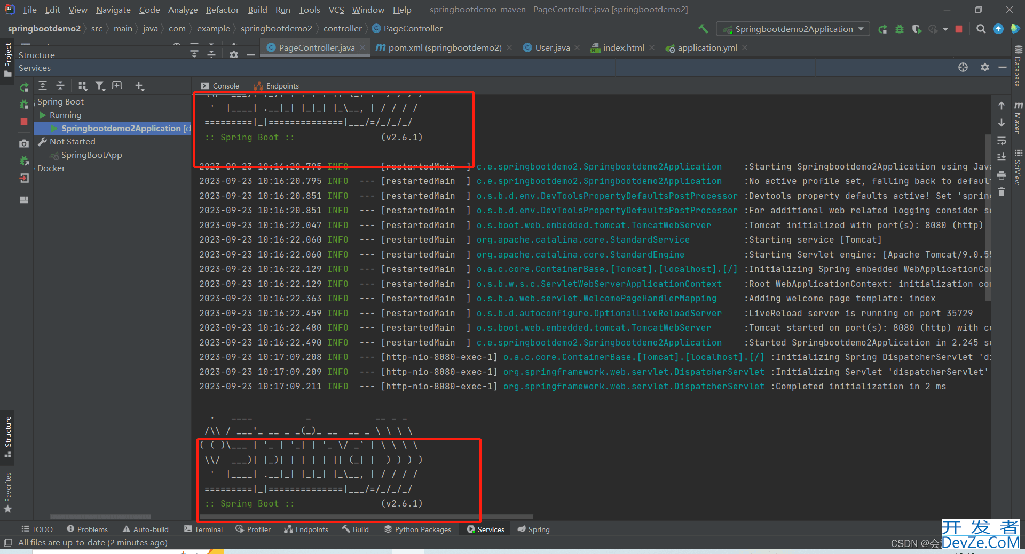Click the Run with Coverage icon
This screenshot has width=1025, height=554.
[x=917, y=29]
